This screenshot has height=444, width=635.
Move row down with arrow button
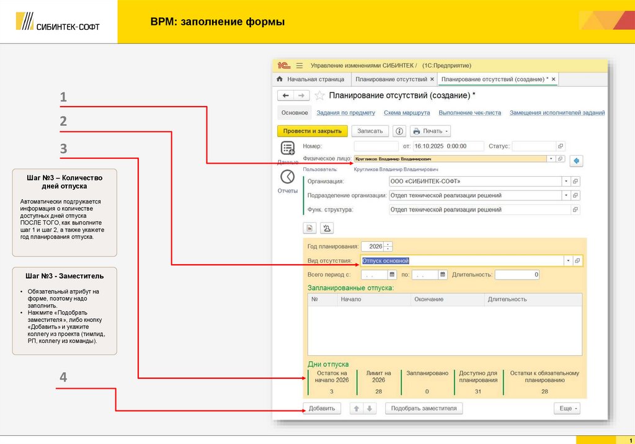tap(370, 408)
